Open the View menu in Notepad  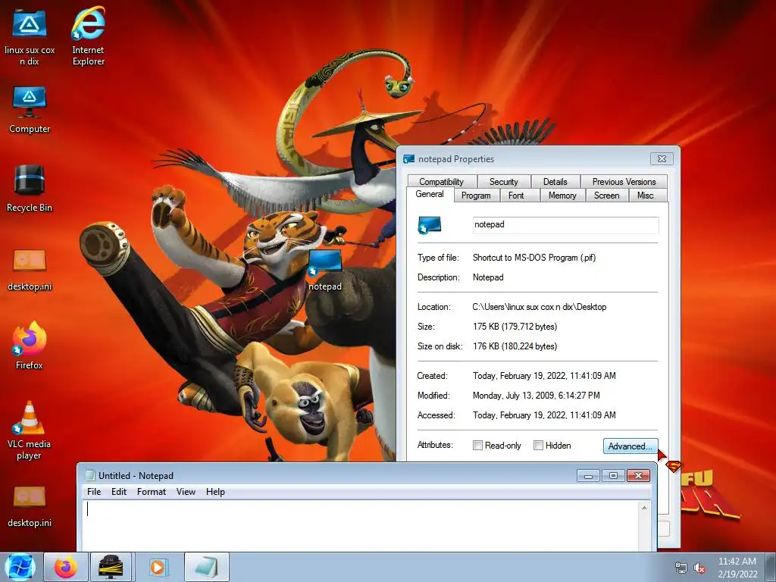tap(186, 491)
